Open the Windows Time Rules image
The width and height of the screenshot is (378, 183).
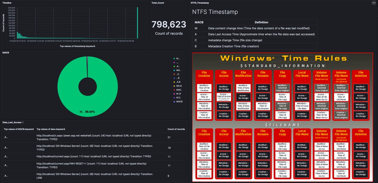click(282, 117)
